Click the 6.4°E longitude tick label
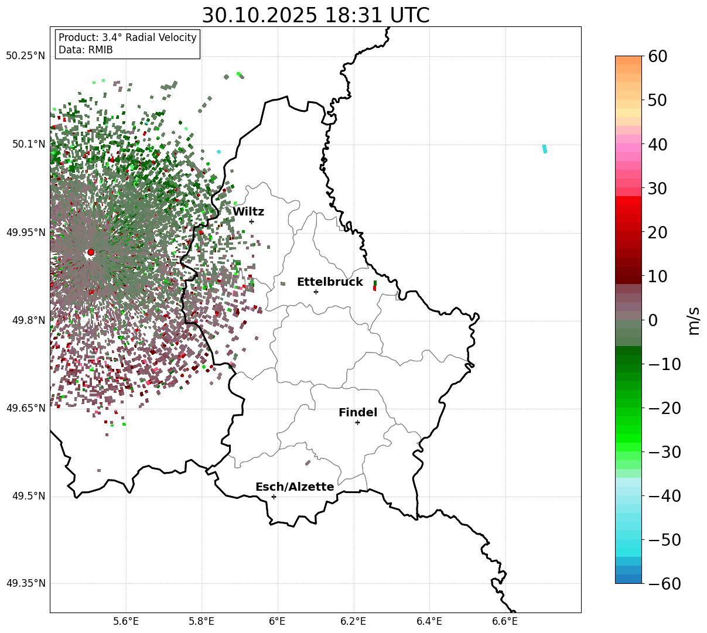Screen dimensions: 707x633 [429, 621]
